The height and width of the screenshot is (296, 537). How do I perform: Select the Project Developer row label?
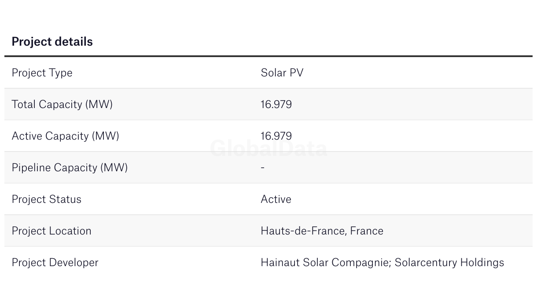[x=55, y=263]
